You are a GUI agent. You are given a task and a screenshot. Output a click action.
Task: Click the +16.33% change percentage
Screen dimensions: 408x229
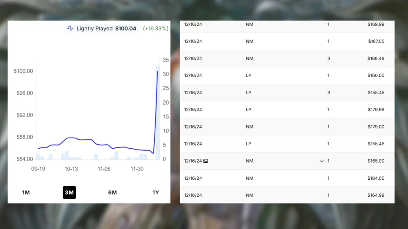(x=155, y=29)
